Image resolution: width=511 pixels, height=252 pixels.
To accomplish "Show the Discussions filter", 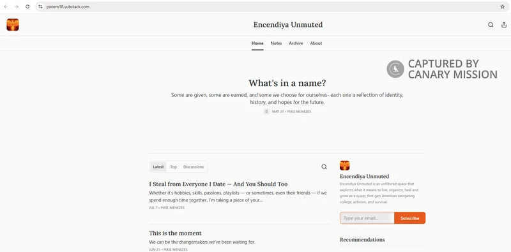I will coord(194,167).
